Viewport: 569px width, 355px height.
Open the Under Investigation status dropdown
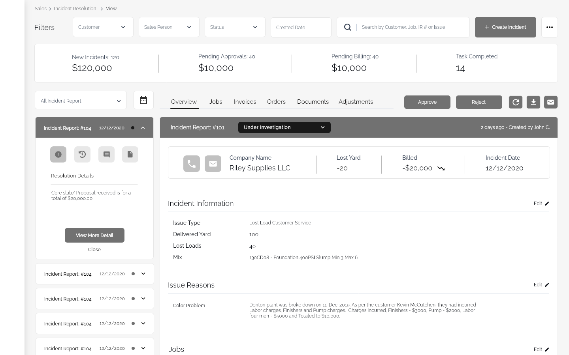284,127
